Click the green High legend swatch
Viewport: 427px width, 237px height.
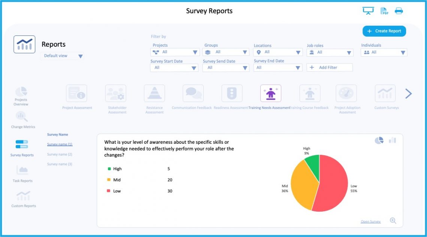pos(110,169)
